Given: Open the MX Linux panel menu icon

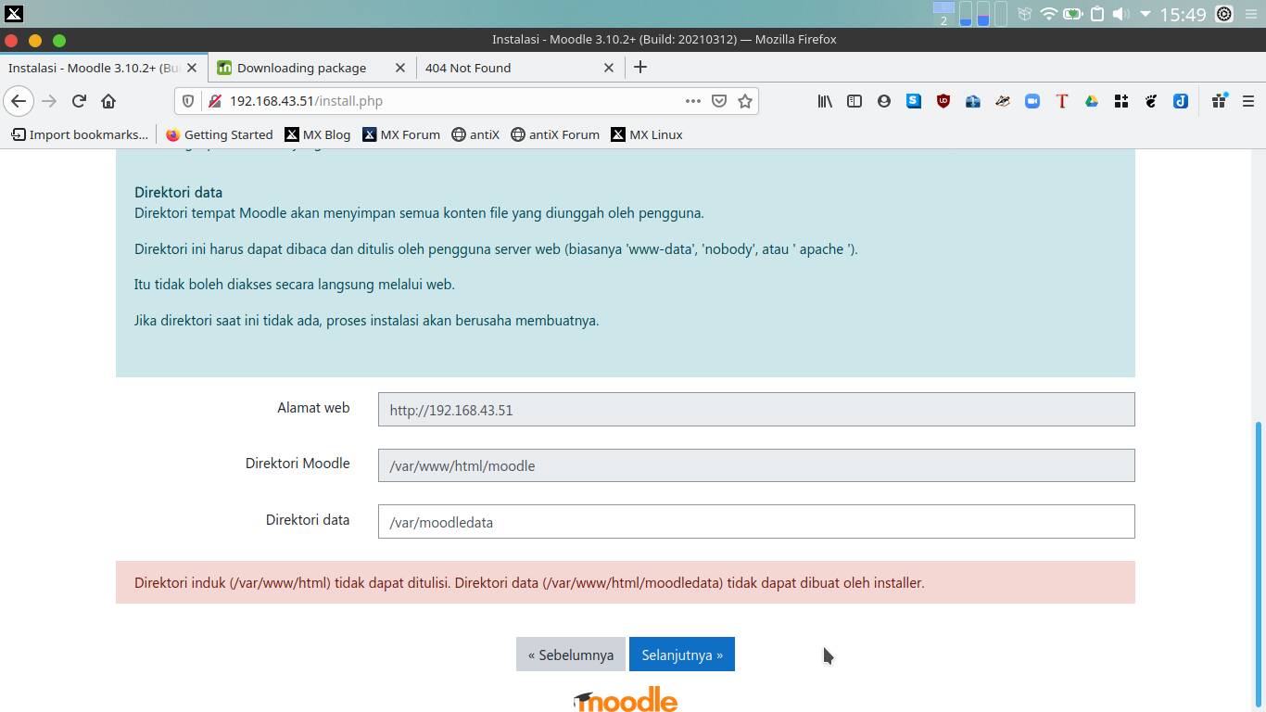Looking at the screenshot, I should [13, 14].
